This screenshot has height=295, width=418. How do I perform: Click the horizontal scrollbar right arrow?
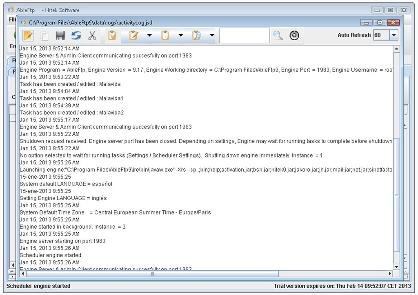click(x=390, y=273)
